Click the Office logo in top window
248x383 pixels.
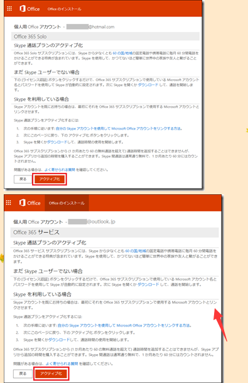30,9
